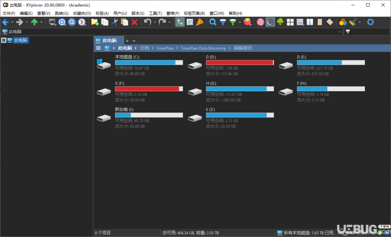Open Find Files magnifier icon
The height and width of the screenshot is (237, 391).
tap(213, 22)
